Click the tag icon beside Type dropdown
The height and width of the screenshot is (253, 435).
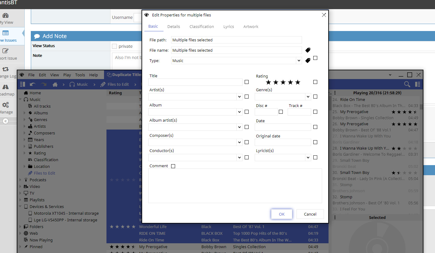pyautogui.click(x=308, y=61)
